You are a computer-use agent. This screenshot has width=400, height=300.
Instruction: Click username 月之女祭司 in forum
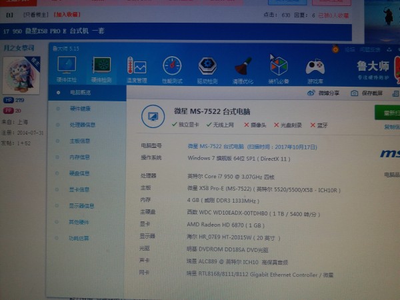pyautogui.click(x=19, y=48)
